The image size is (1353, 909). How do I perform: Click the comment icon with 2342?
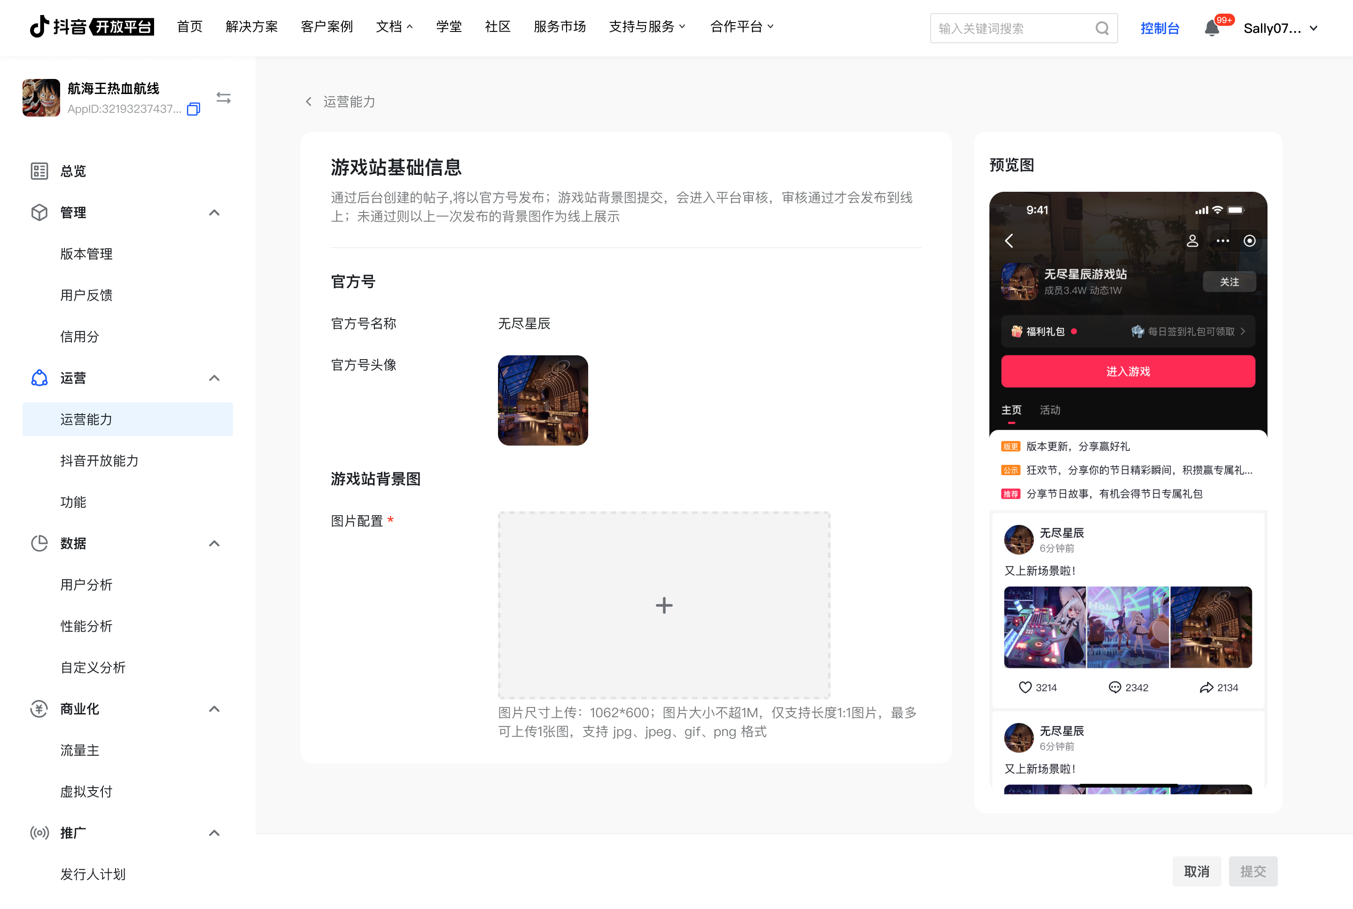(1114, 688)
